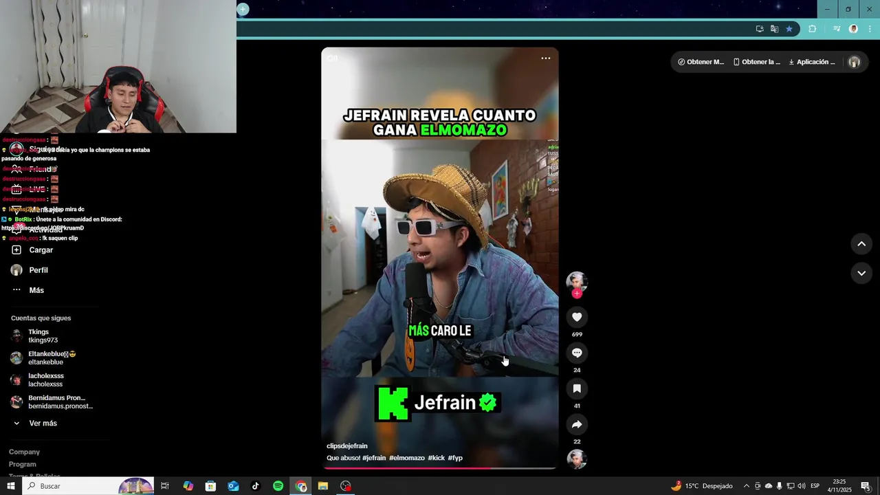Open the Chrome media controls icon
The width and height of the screenshot is (880, 495).
[837, 29]
